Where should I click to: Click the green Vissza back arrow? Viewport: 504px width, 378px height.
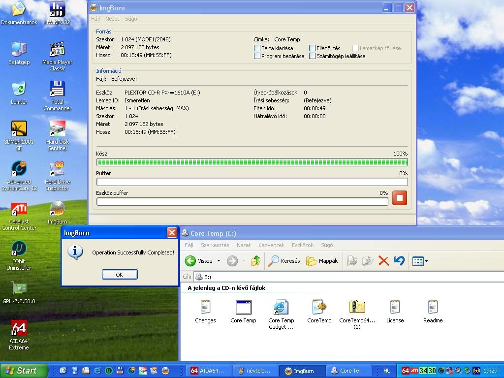tap(190, 261)
